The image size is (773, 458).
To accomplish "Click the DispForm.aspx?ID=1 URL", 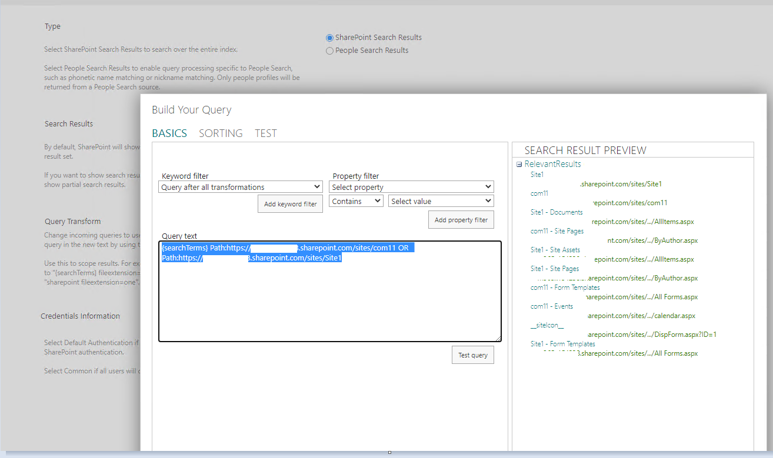I will [x=652, y=335].
